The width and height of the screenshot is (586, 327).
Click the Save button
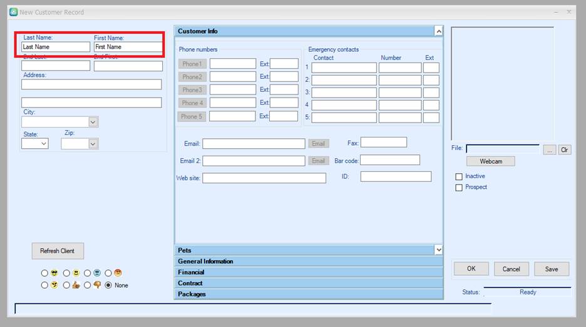point(551,269)
